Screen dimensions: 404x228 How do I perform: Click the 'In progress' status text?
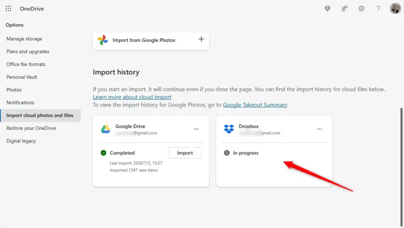point(245,153)
